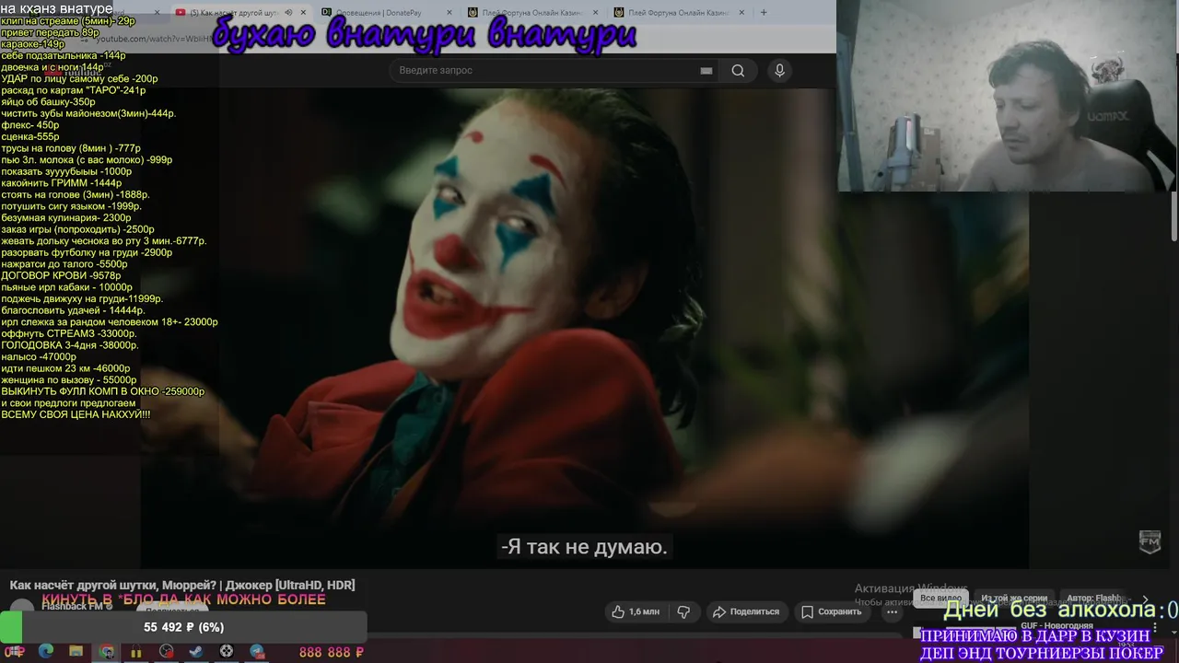The height and width of the screenshot is (663, 1179).
Task: Dislike the video with thumbs down
Action: click(683, 611)
